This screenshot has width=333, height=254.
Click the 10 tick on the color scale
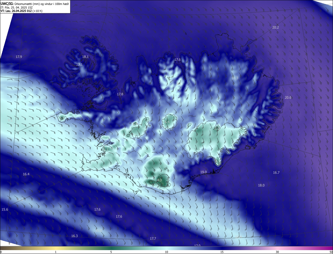(x=166, y=252)
